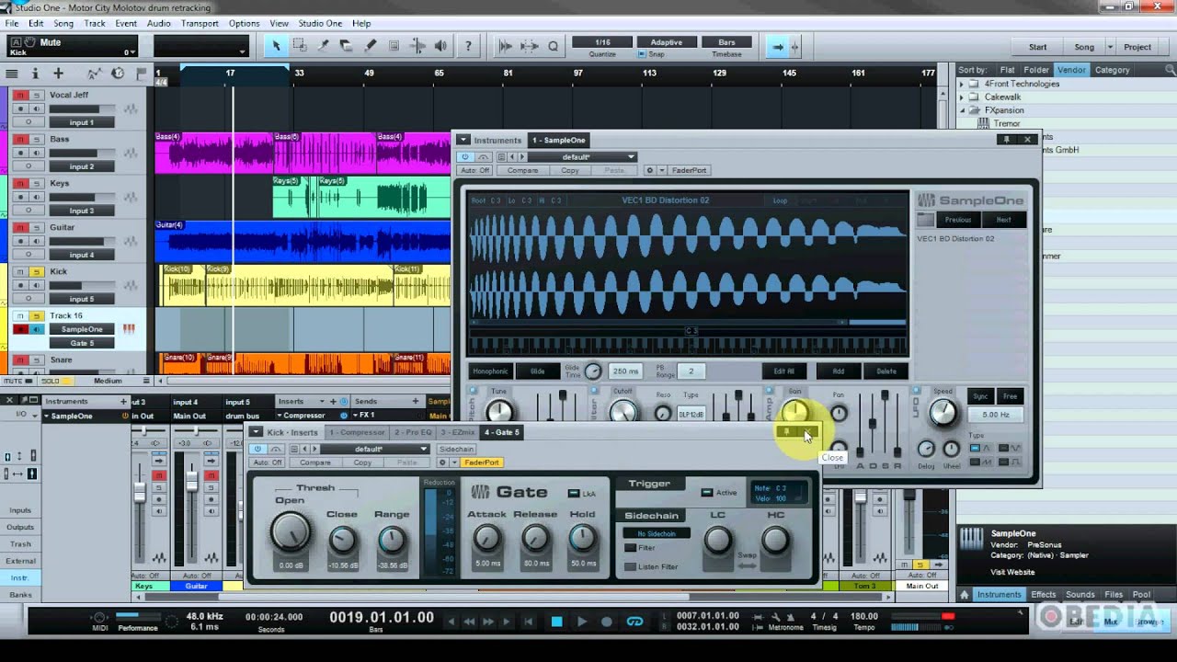Mute the Vocal Jeff track
1177x662 pixels.
click(19, 95)
